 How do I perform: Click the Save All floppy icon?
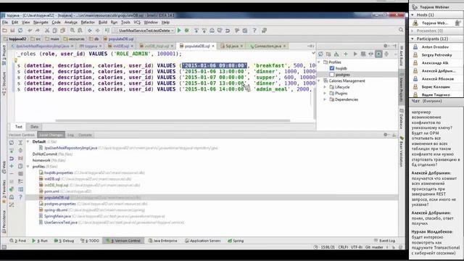pos(12,30)
